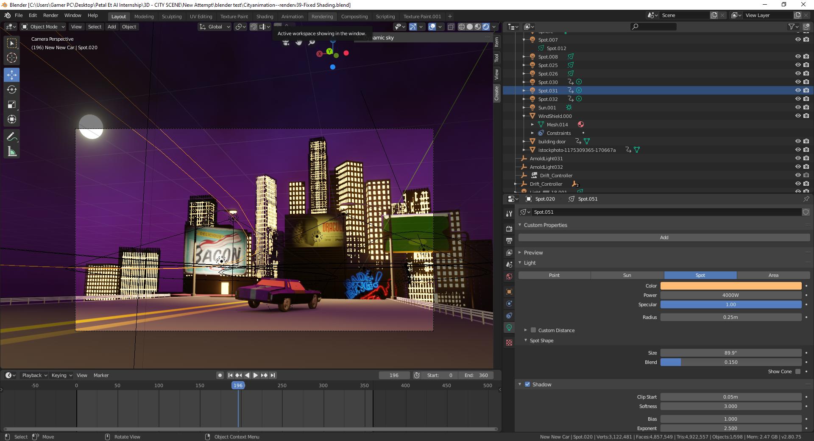The height and width of the screenshot is (441, 814).
Task: Open the World properties tab
Action: [509, 276]
